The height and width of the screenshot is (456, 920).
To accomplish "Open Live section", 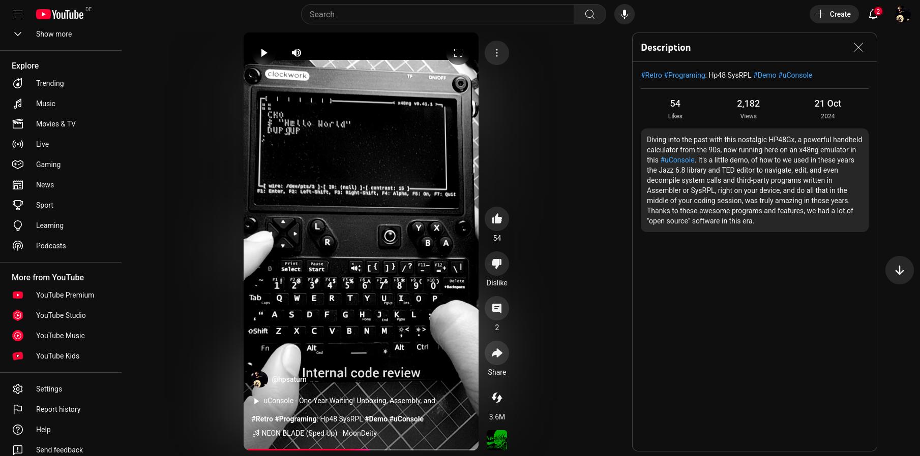I will click(x=61, y=144).
